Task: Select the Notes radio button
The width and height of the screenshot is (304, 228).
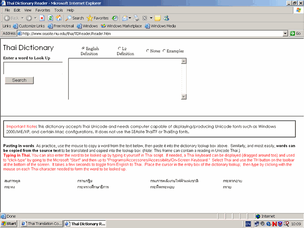Action: pyautogui.click(x=148, y=51)
